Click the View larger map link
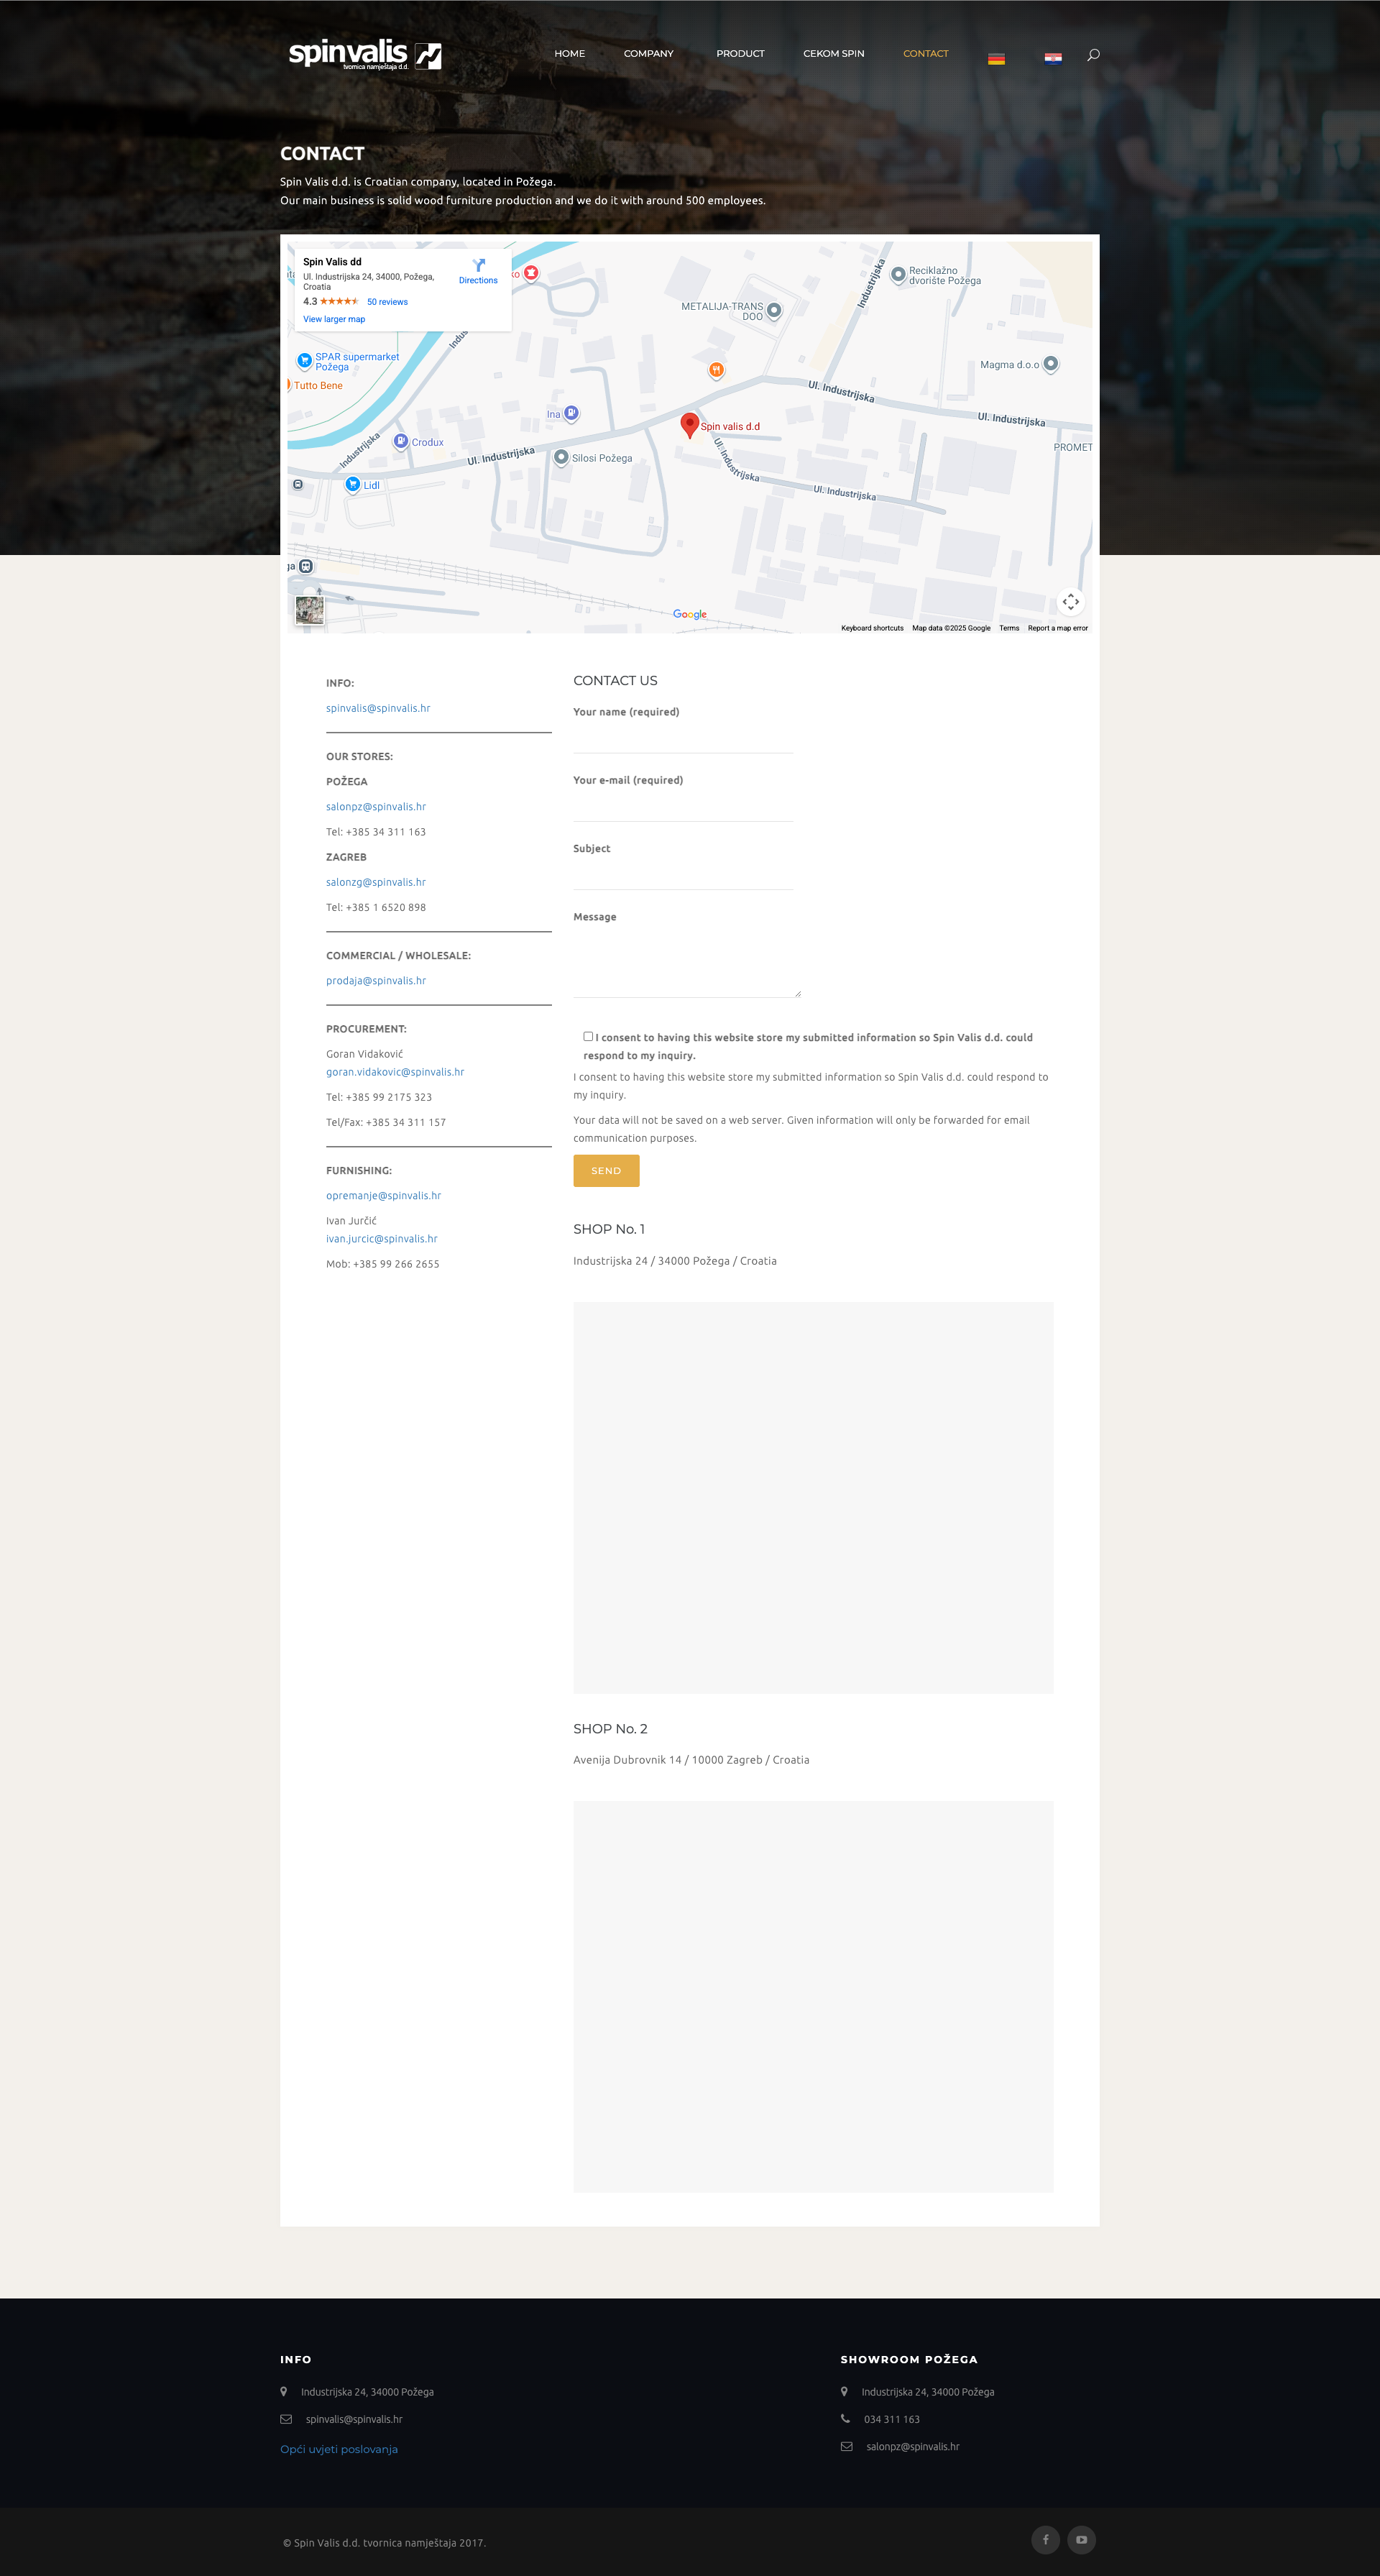 coord(334,320)
